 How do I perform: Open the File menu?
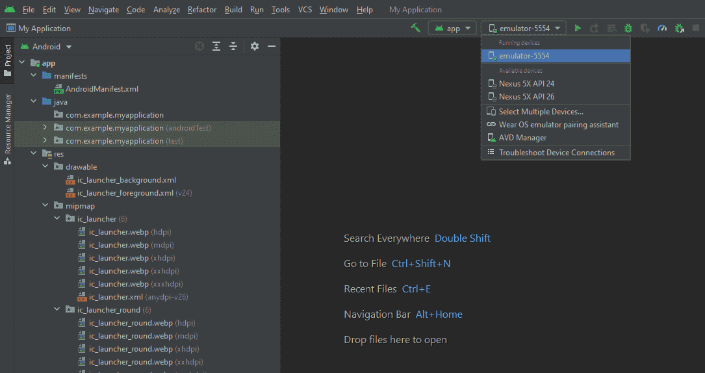click(29, 10)
